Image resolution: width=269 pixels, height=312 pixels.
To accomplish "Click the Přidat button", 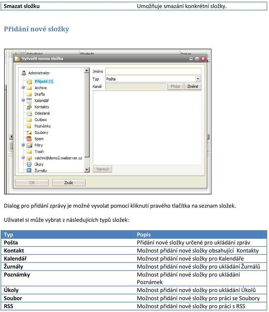I will coord(175,86).
